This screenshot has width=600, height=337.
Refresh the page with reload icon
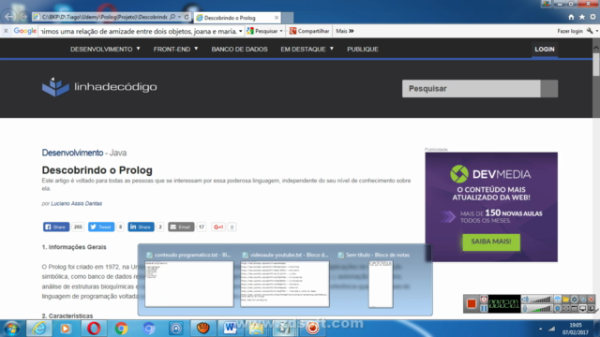pos(187,17)
